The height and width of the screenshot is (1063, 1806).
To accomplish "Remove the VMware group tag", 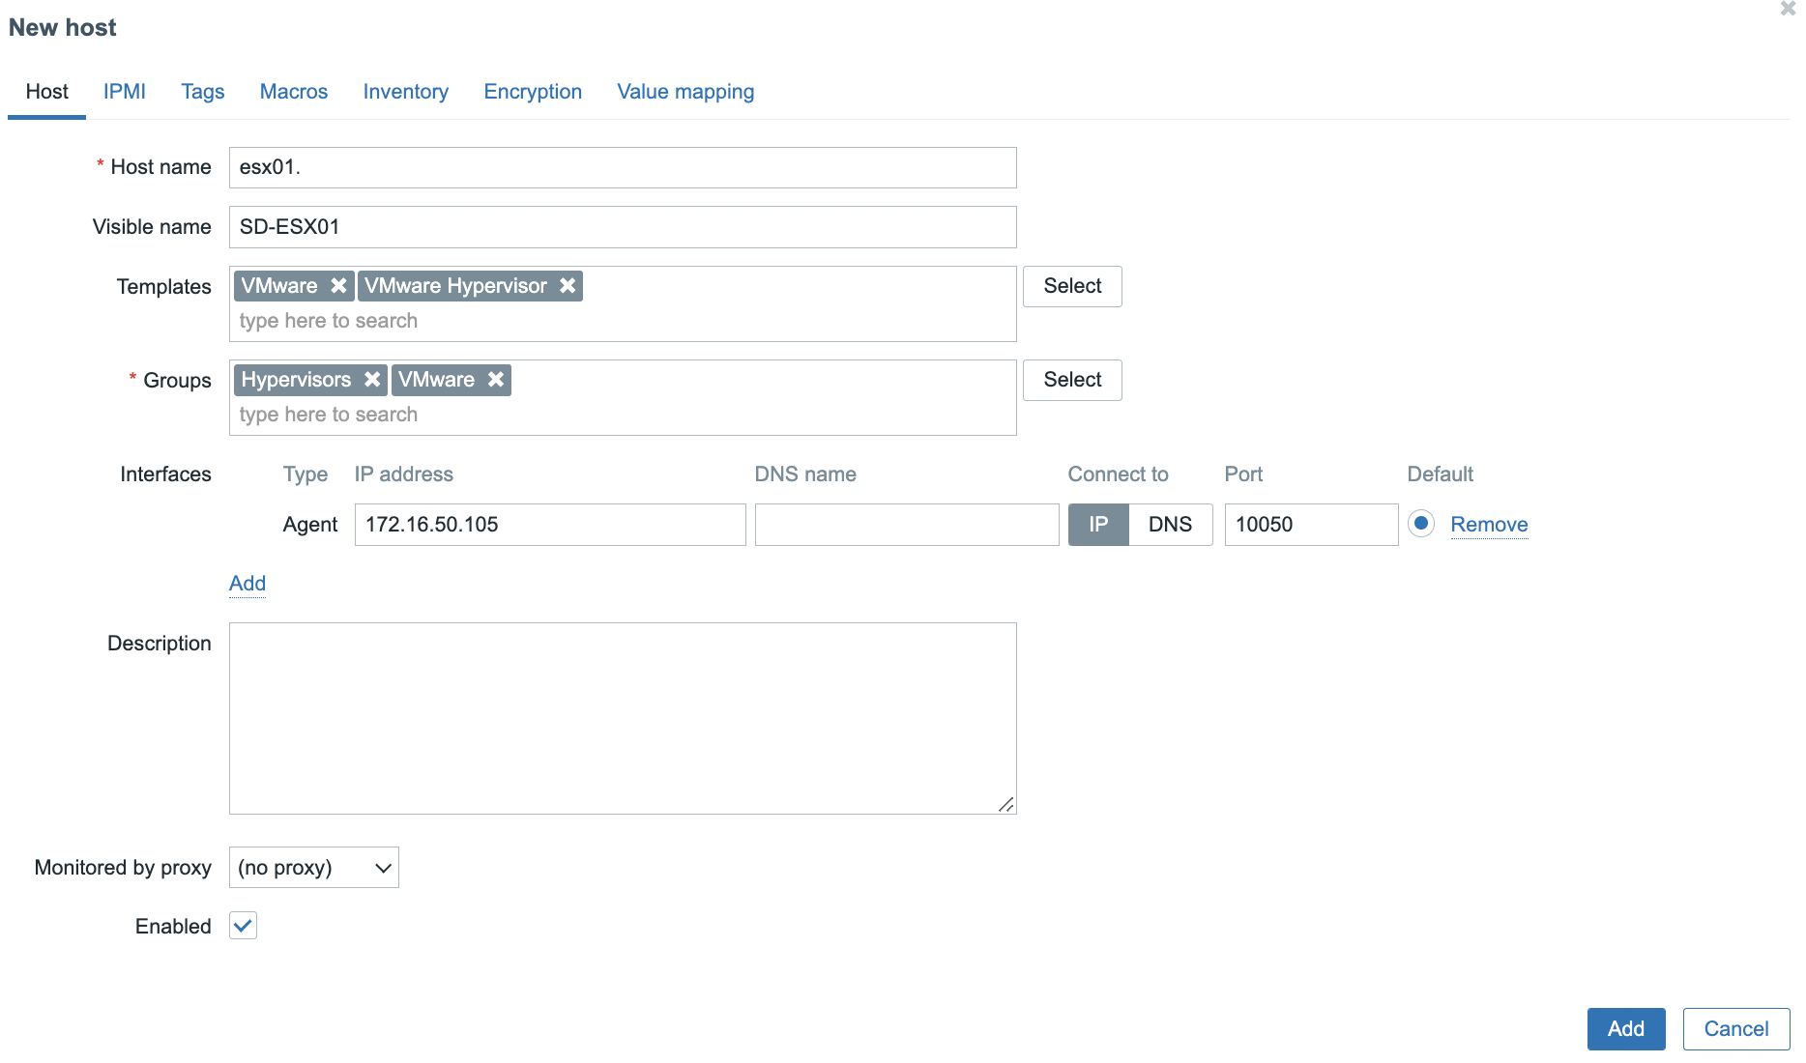I will pyautogui.click(x=496, y=380).
